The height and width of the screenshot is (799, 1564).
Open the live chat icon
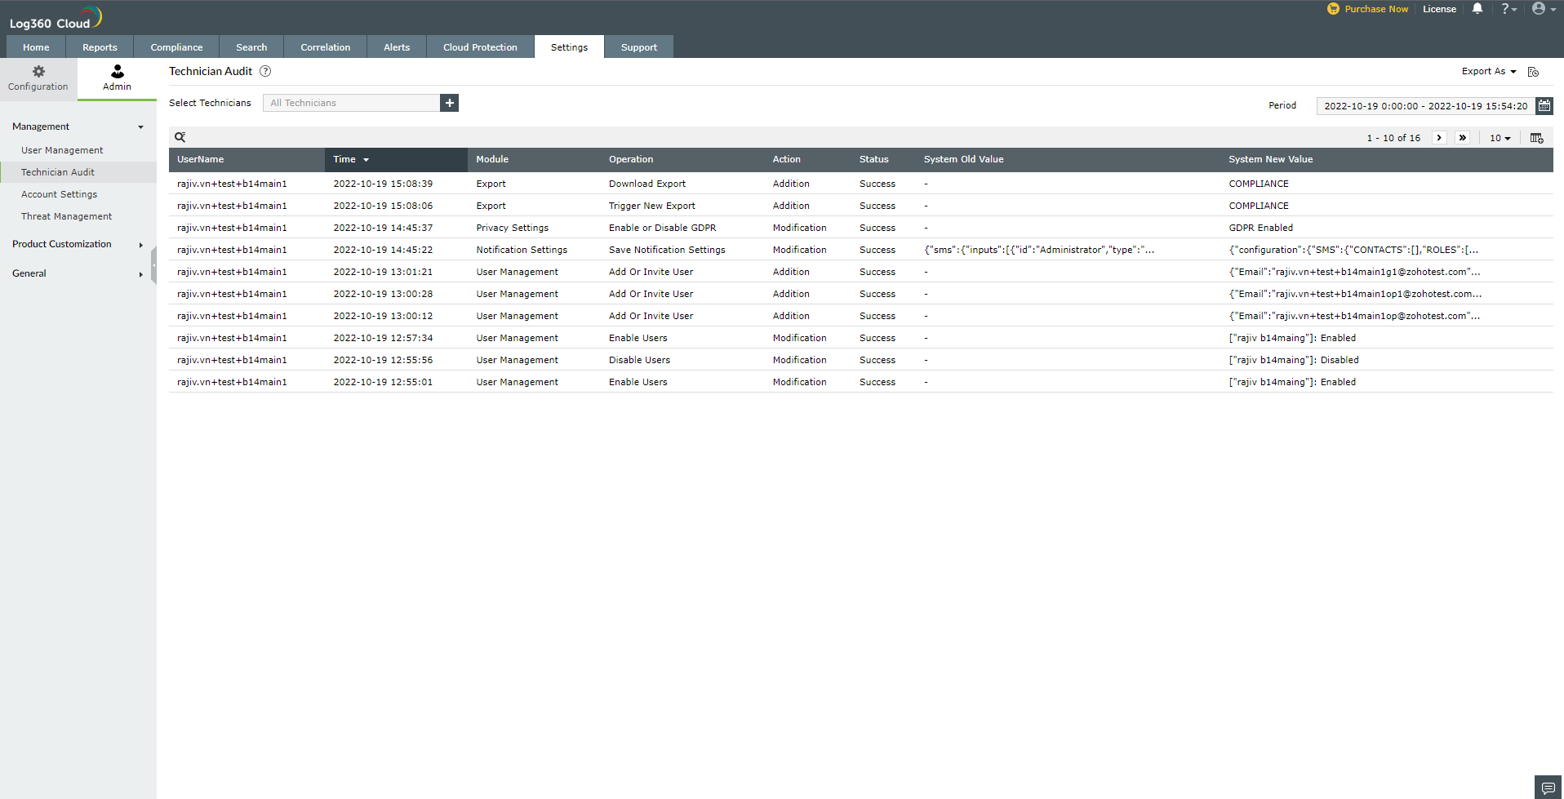tap(1548, 788)
